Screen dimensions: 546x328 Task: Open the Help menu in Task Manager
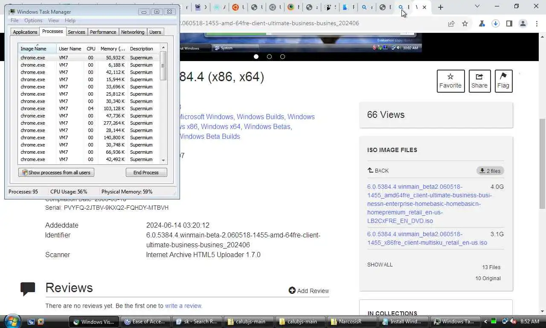click(x=70, y=20)
